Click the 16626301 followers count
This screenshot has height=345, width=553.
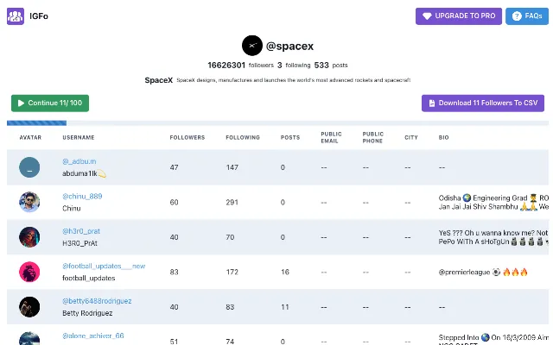click(x=226, y=66)
